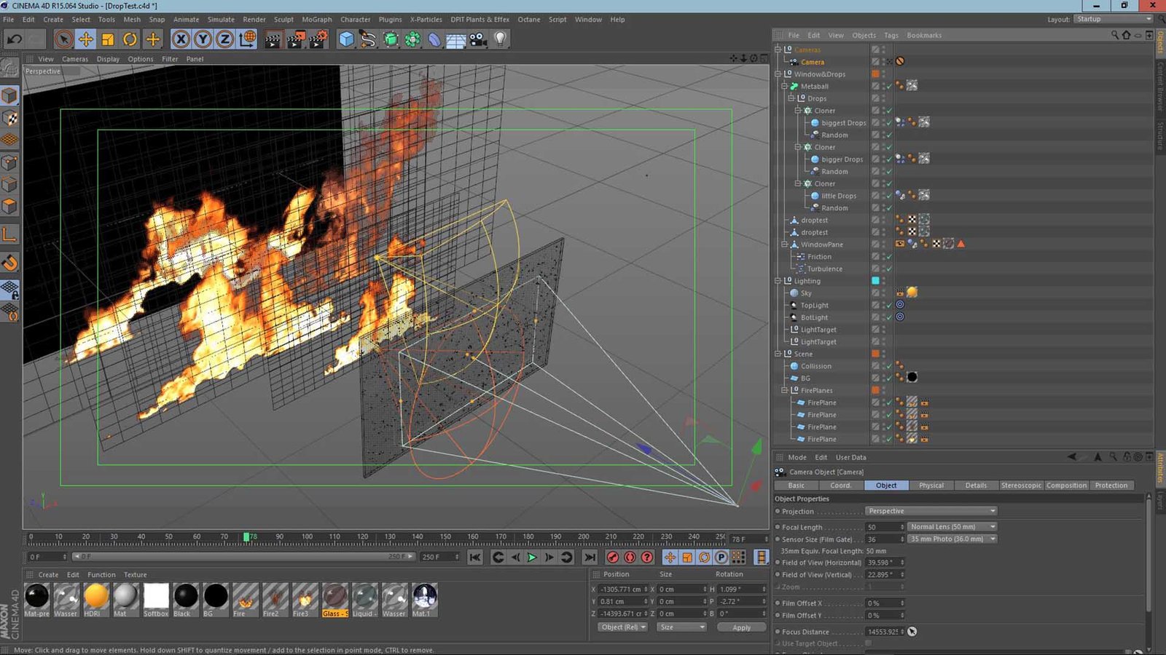Click the Camera object toolbar icon

click(x=478, y=39)
